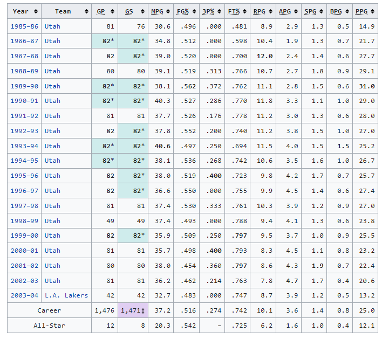Sort by RPG using its arrows

tap(270, 11)
